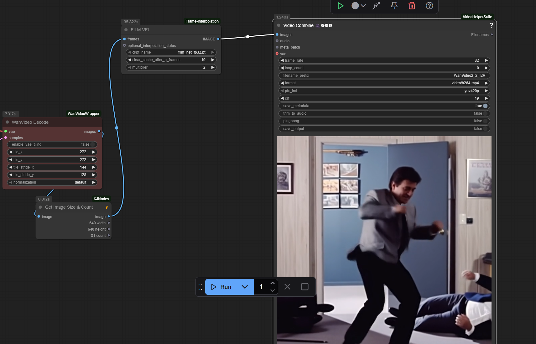Image resolution: width=536 pixels, height=344 pixels.
Task: Increase loop_count with right arrow
Action: [486, 68]
